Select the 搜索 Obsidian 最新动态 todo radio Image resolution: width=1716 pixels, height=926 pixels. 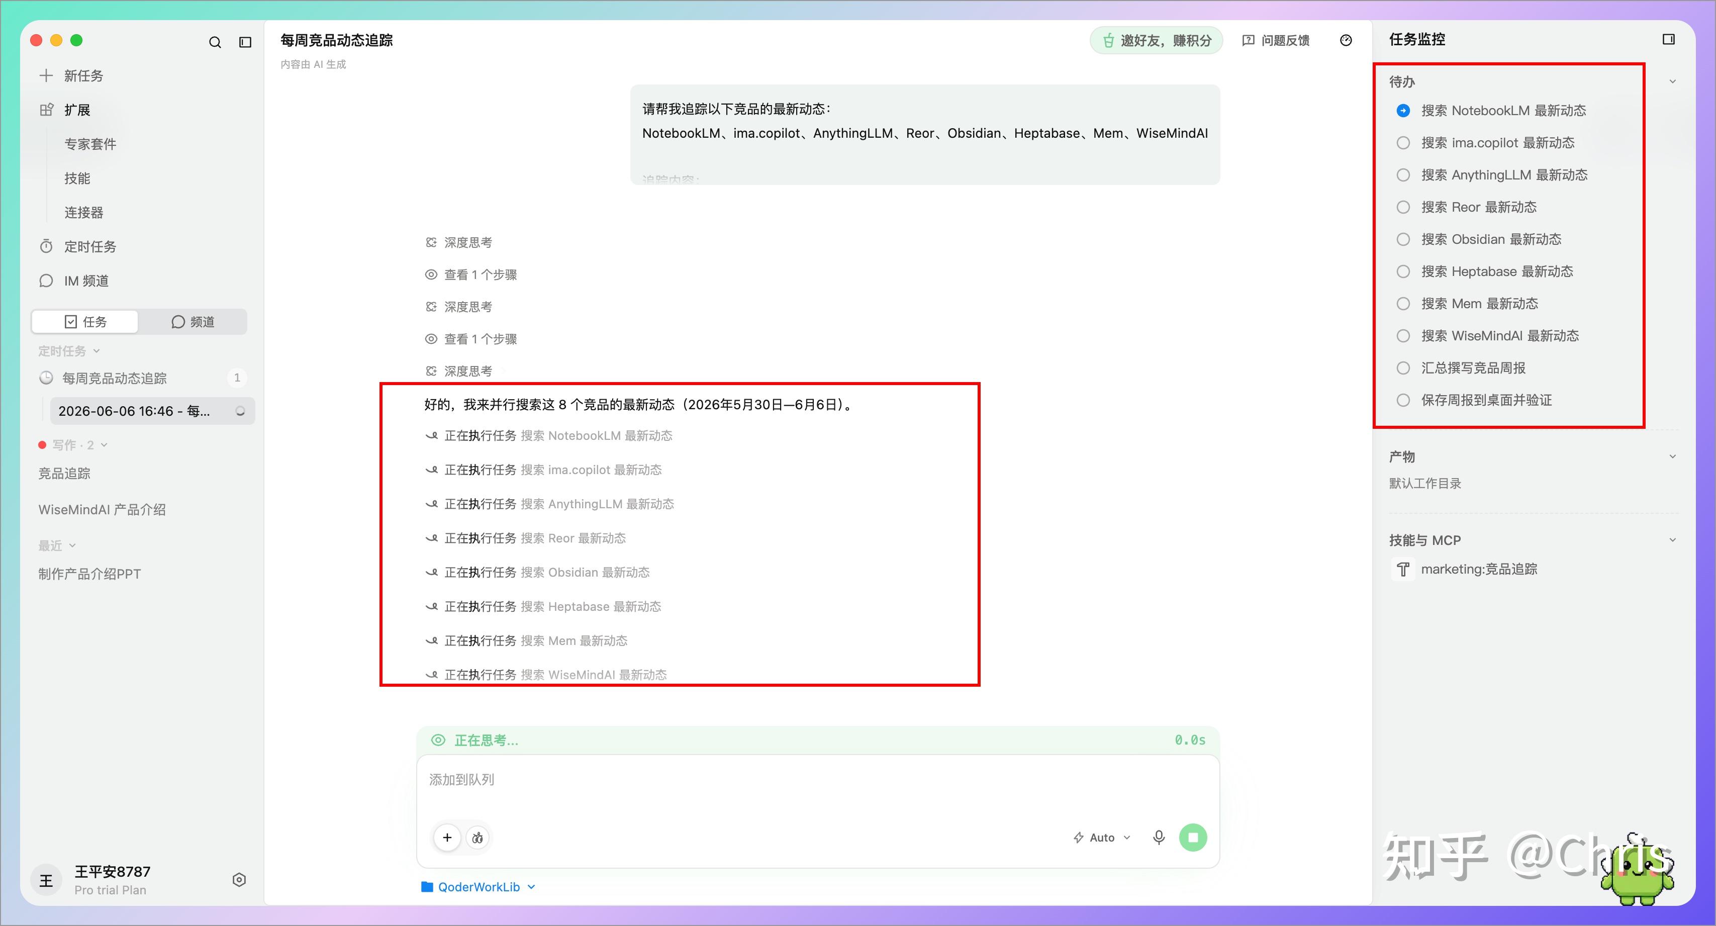click(x=1403, y=239)
